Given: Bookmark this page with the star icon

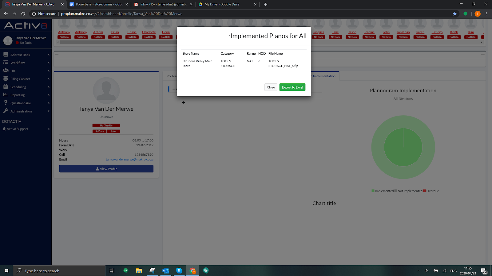Looking at the screenshot, I should [x=454, y=13].
